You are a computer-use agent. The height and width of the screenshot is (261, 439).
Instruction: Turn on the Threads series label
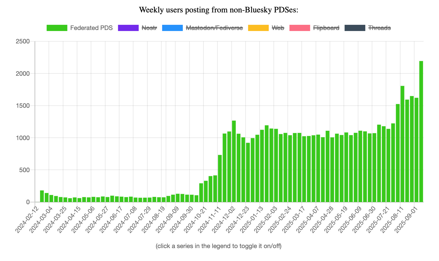[379, 28]
